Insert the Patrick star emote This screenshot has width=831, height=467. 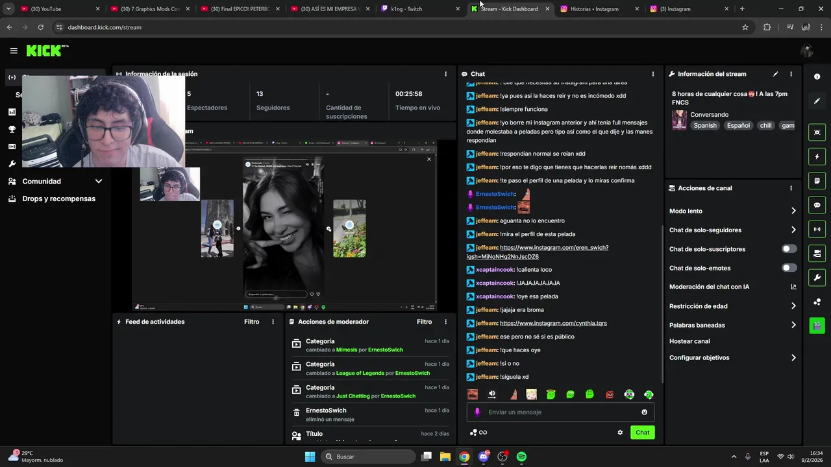click(x=512, y=394)
